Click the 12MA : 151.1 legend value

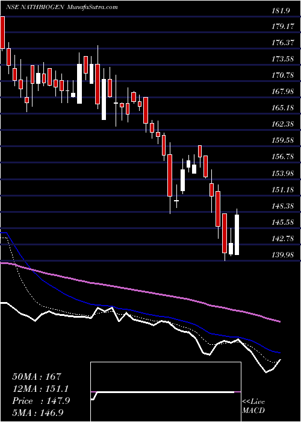click(40, 389)
